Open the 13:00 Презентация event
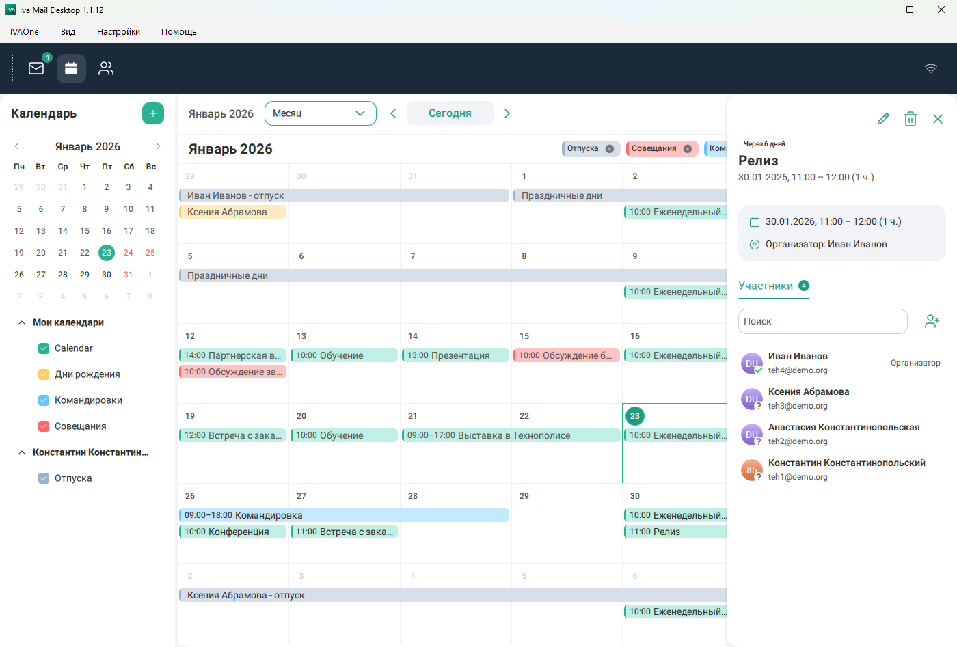Screen dimensions: 957x647 [455, 355]
